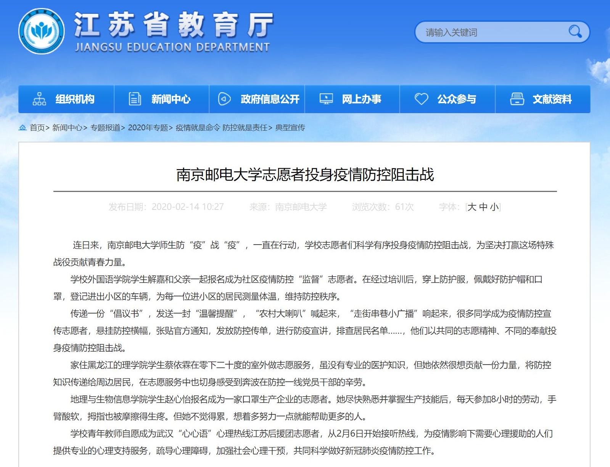Click the circular arrow icon beside 政府信息公开
Screen dimensions: 610x467
pos(224,99)
